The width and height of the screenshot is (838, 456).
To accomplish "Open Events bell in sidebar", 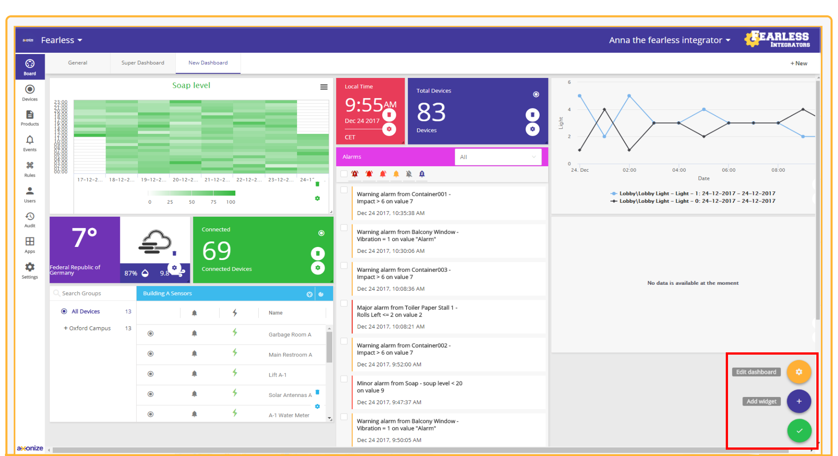I will pyautogui.click(x=30, y=143).
